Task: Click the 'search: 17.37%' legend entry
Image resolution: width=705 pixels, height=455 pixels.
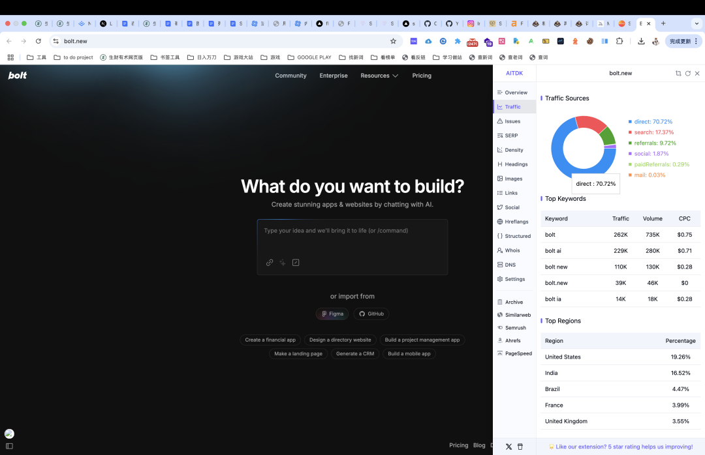Action: click(x=651, y=132)
